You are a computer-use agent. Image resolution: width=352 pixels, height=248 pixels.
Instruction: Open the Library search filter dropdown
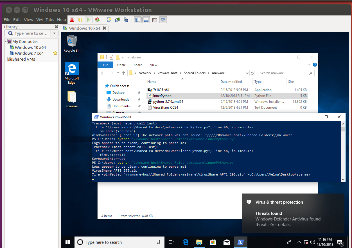[54, 33]
